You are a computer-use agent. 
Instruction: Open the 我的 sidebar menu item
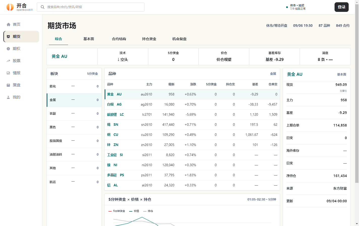pos(21,97)
